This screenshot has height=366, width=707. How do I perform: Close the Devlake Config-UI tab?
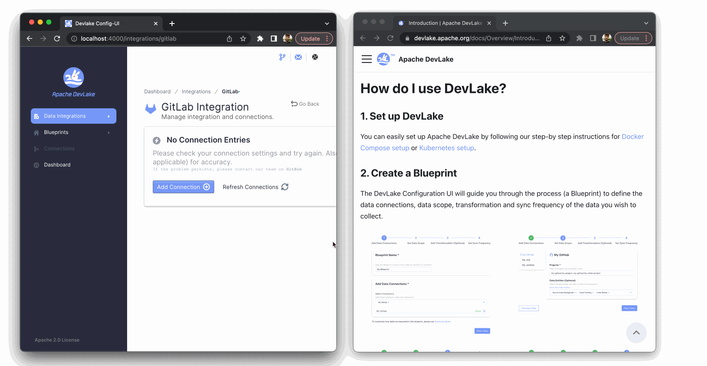156,24
